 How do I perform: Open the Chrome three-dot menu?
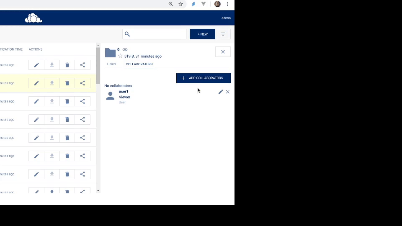click(x=227, y=4)
